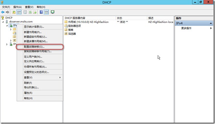Image resolution: width=215 pixels, height=124 pixels.
Task: Click the DHCP root trophy icon in tree
Action: pyautogui.click(x=2, y=18)
